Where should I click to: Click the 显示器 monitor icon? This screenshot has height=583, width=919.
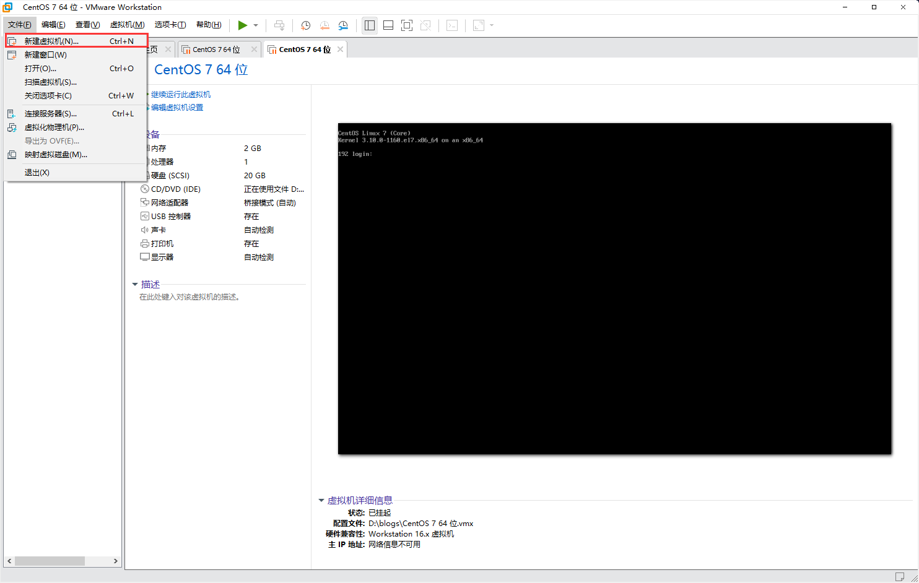[x=144, y=257]
